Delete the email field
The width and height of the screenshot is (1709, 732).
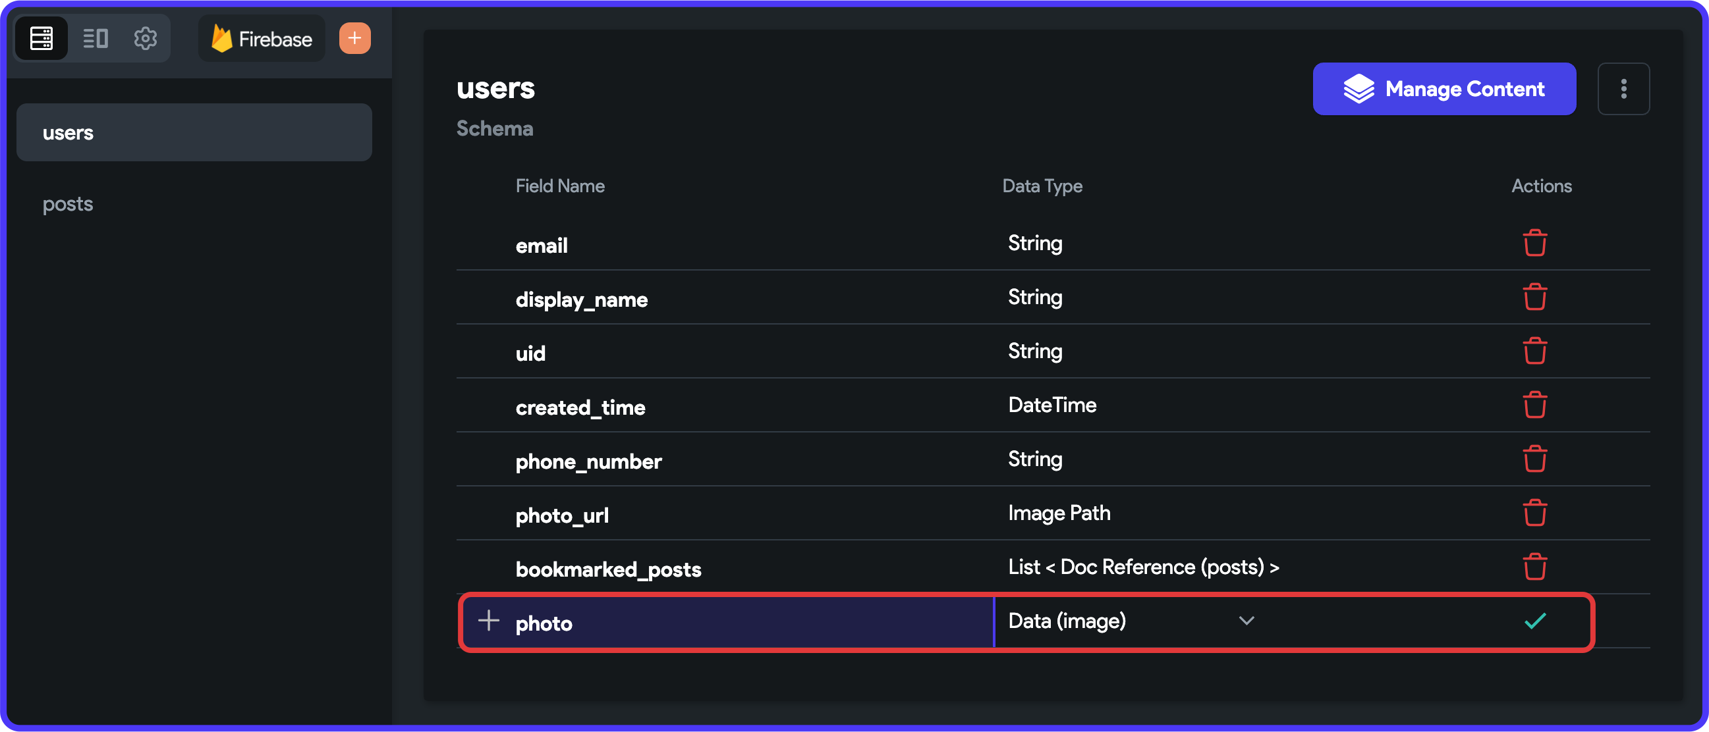1534,243
